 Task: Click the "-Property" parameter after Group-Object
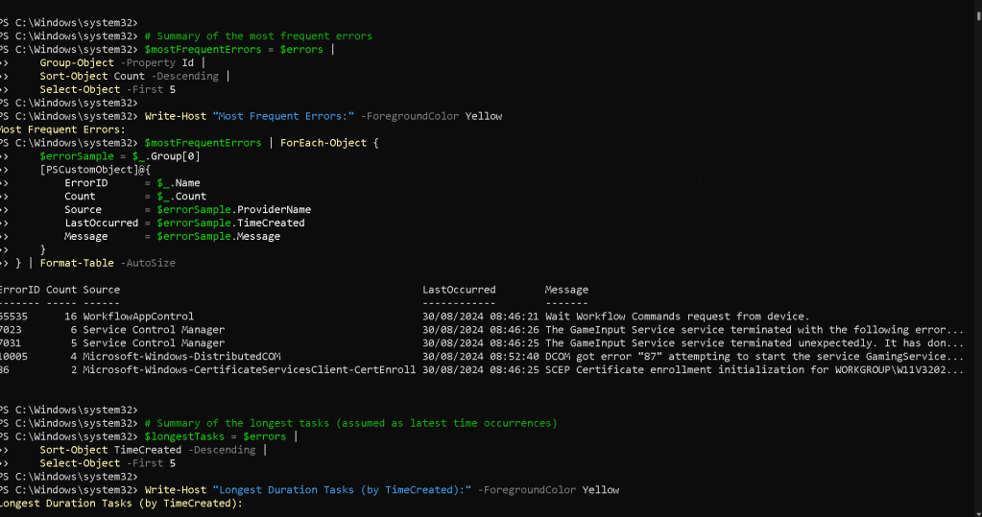pyautogui.click(x=148, y=62)
